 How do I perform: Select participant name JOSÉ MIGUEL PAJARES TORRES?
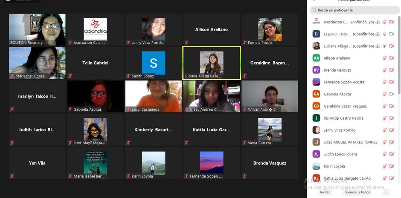(x=351, y=142)
